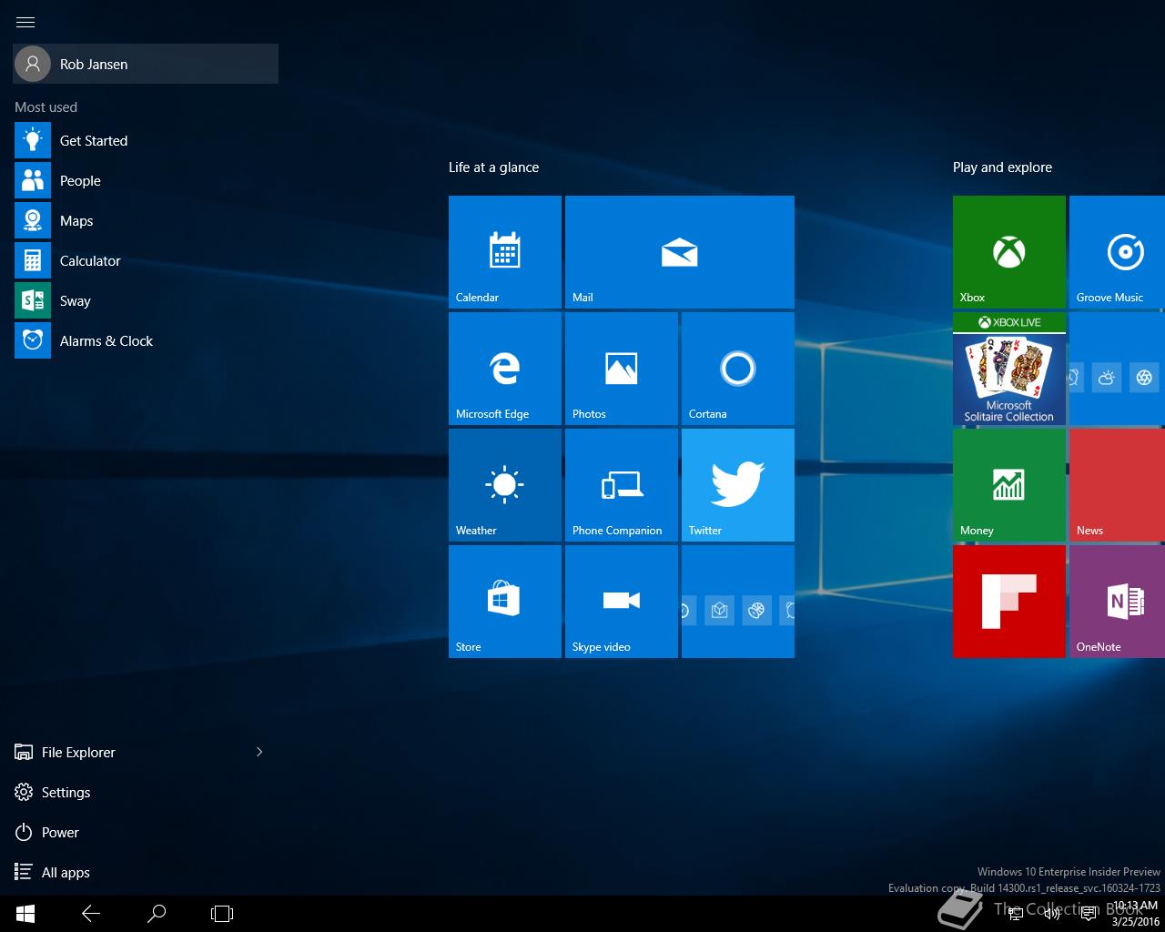Screen dimensions: 1165x932
Task: Show All apps list
Action: [146, 872]
